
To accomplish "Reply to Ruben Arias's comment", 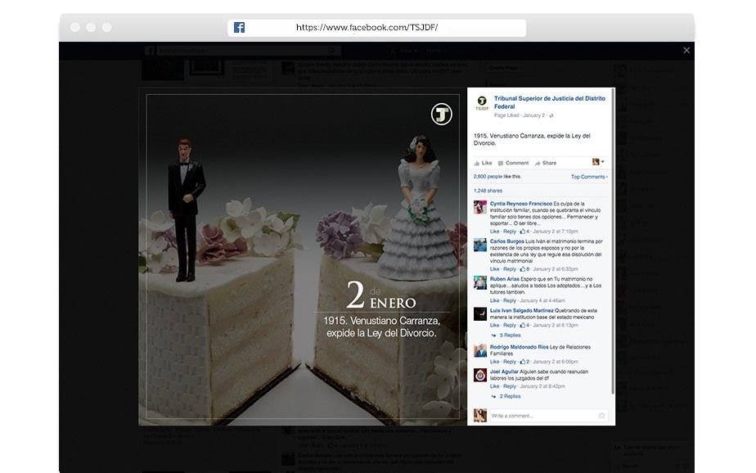I will point(510,300).
